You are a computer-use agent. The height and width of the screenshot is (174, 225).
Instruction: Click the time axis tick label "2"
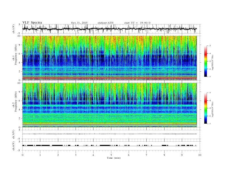[58, 155]
